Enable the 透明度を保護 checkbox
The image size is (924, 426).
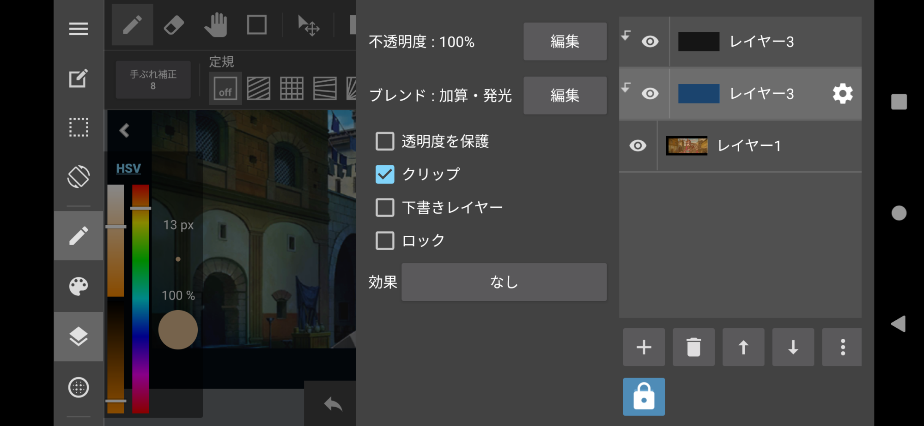click(385, 141)
